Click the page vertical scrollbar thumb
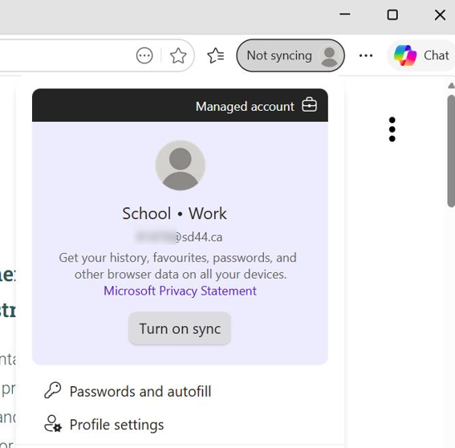 (x=451, y=151)
